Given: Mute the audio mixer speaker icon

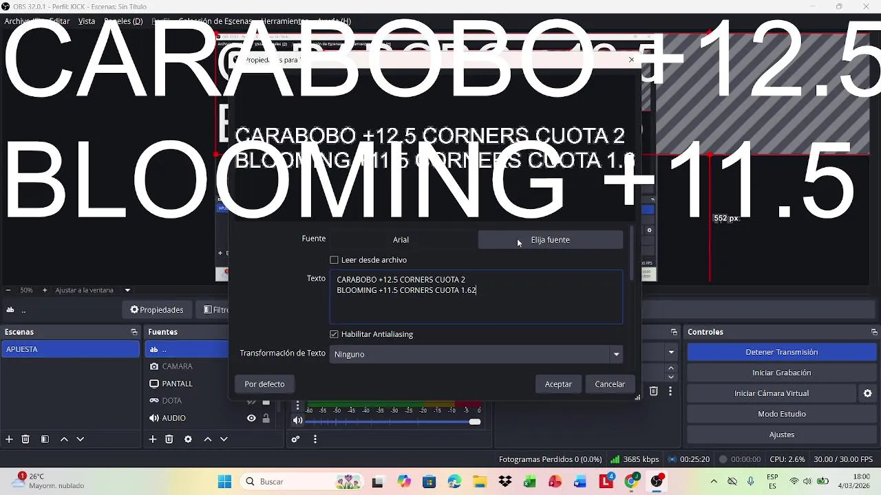Looking at the screenshot, I should (x=297, y=420).
